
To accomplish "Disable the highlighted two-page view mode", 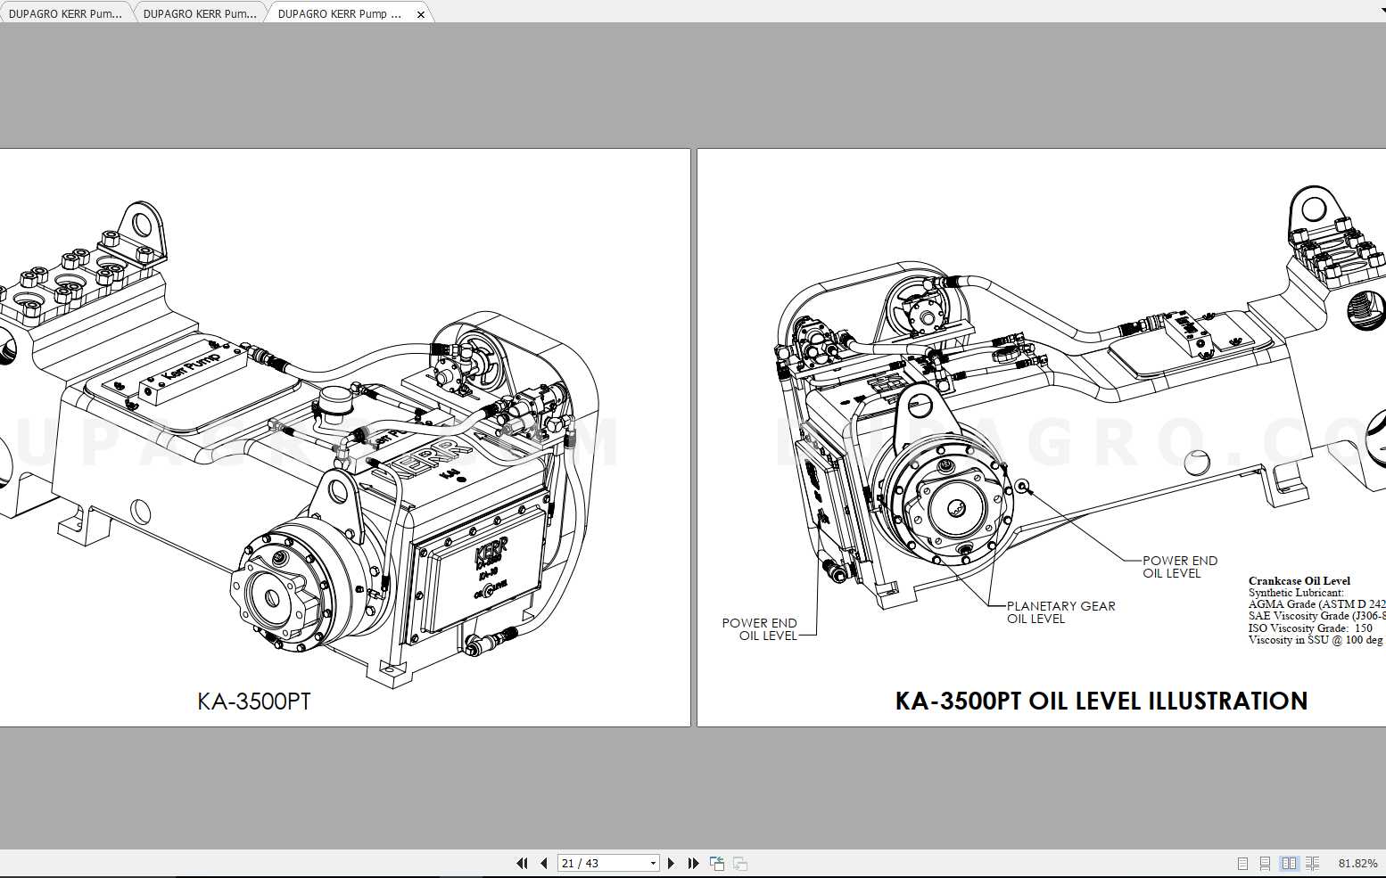I will tap(1290, 862).
